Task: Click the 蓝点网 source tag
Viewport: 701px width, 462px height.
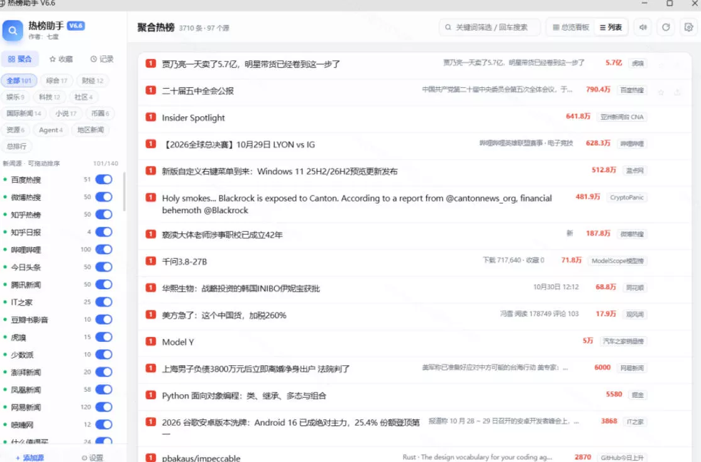Action: [634, 170]
